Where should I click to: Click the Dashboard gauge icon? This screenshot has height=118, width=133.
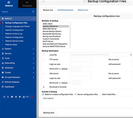pyautogui.click(x=3, y=87)
